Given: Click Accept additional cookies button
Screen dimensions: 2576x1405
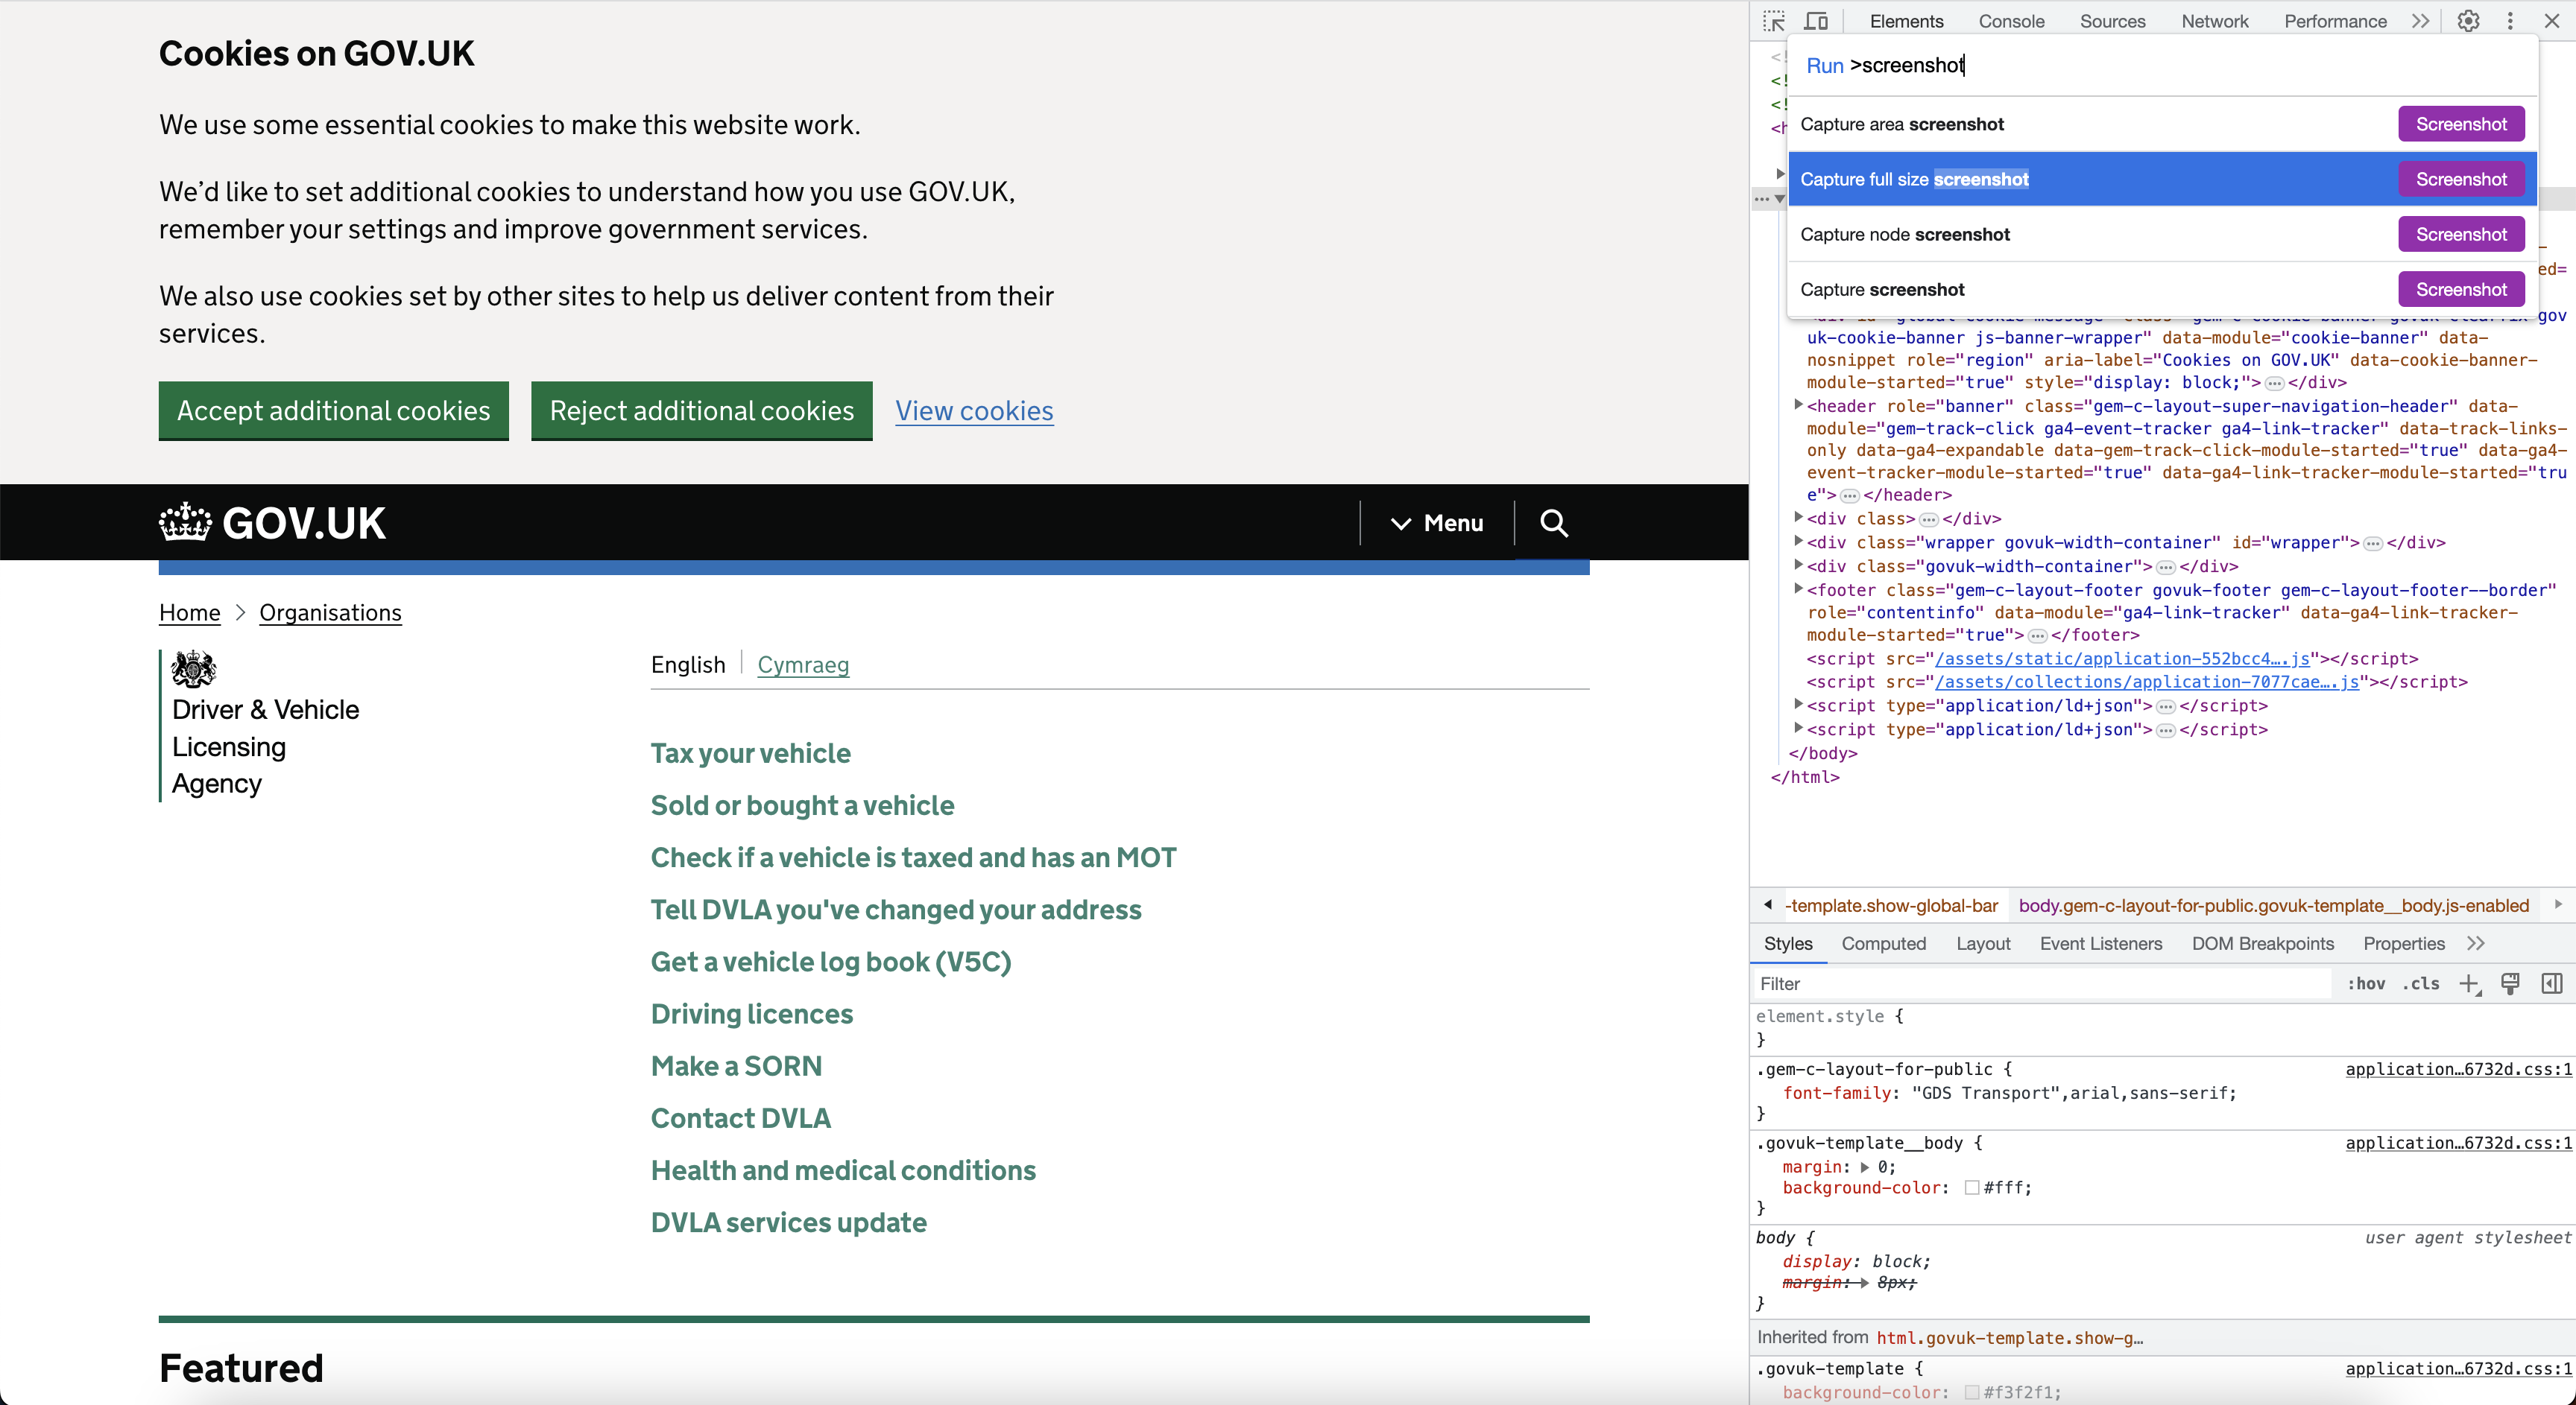Looking at the screenshot, I should (x=333, y=410).
